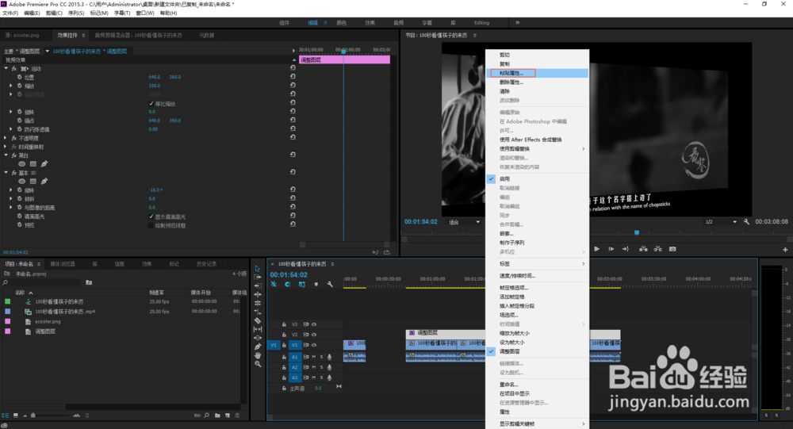Toggle V1 track output eye icon

pos(314,345)
